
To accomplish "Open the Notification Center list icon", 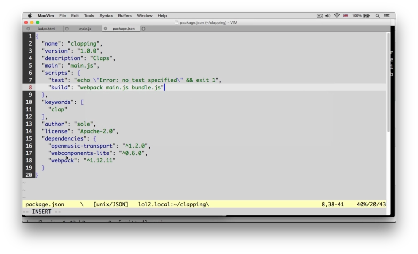I will [387, 16].
